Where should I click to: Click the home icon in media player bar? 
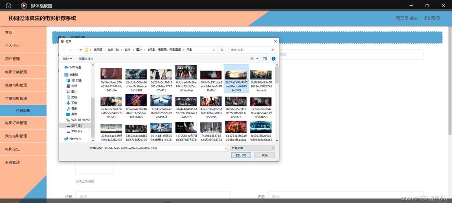[9, 5]
